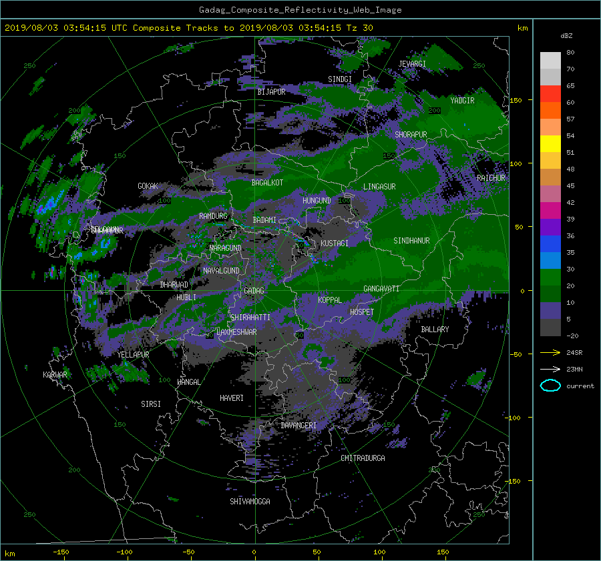Click the '80' dBZ scale value
Viewport: 601px width, 561px height.
click(x=570, y=53)
